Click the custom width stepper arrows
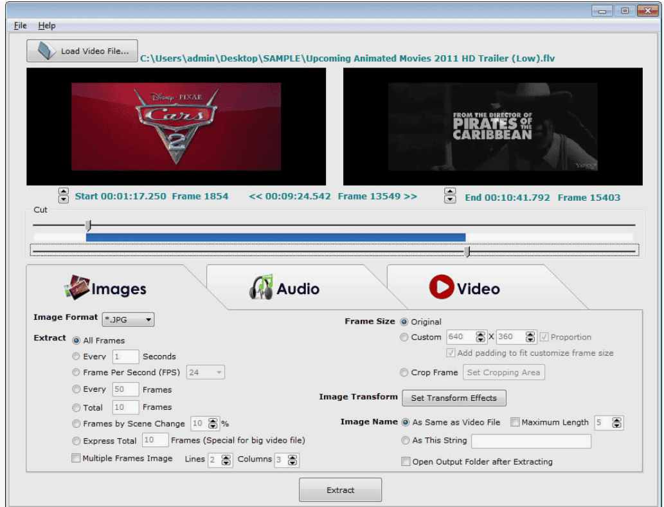 pos(480,337)
